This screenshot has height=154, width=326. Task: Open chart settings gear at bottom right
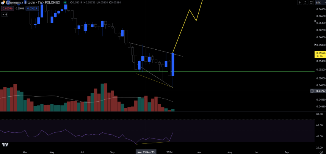(x=321, y=151)
